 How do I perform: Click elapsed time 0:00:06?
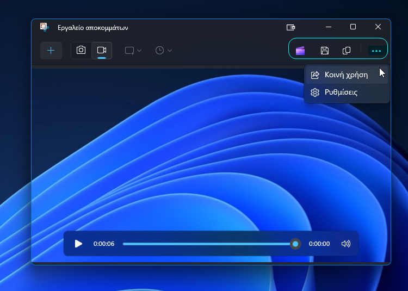pyautogui.click(x=104, y=244)
